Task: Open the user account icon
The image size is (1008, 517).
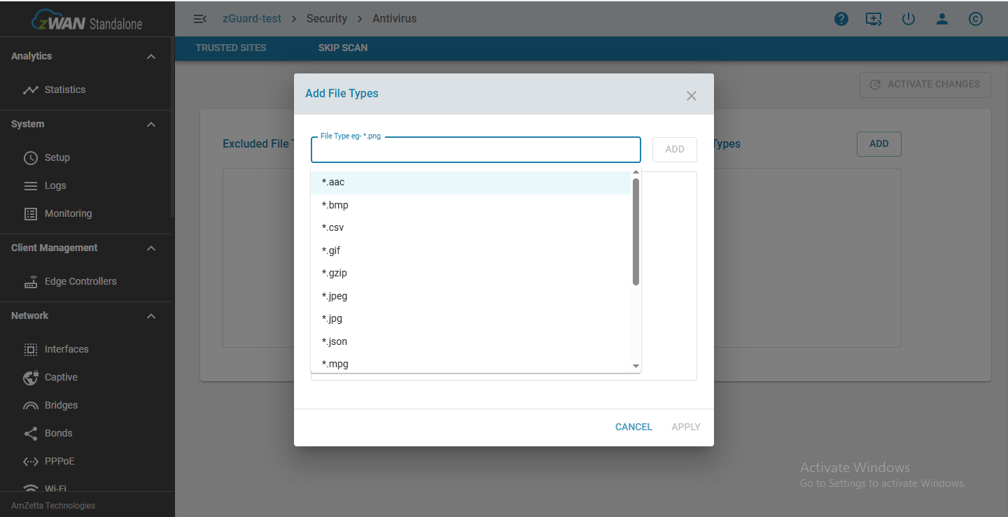Action: click(942, 19)
